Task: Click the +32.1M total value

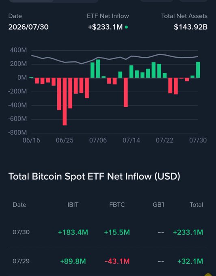Action: pyautogui.click(x=190, y=261)
